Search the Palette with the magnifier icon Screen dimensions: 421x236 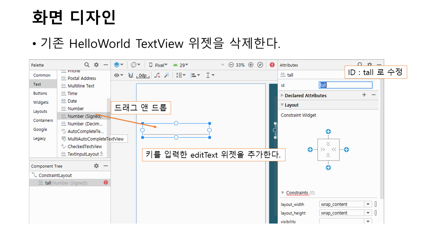click(87, 65)
